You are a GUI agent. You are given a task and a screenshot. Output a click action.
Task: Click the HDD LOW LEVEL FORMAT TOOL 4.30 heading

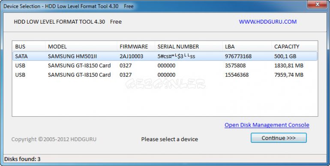click(x=68, y=22)
